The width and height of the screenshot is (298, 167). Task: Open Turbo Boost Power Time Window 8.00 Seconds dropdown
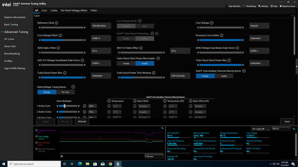click(180, 76)
